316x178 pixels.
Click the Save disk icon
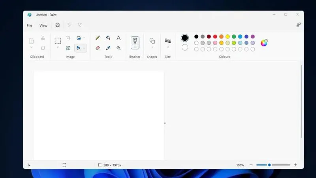pos(58,25)
